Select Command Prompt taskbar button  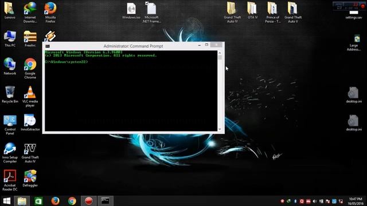point(106,201)
